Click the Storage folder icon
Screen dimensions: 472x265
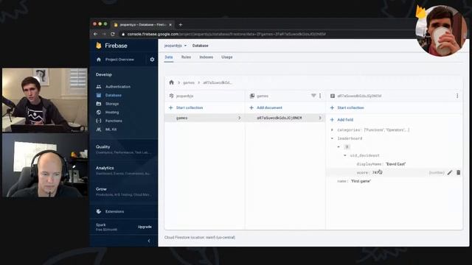click(99, 104)
